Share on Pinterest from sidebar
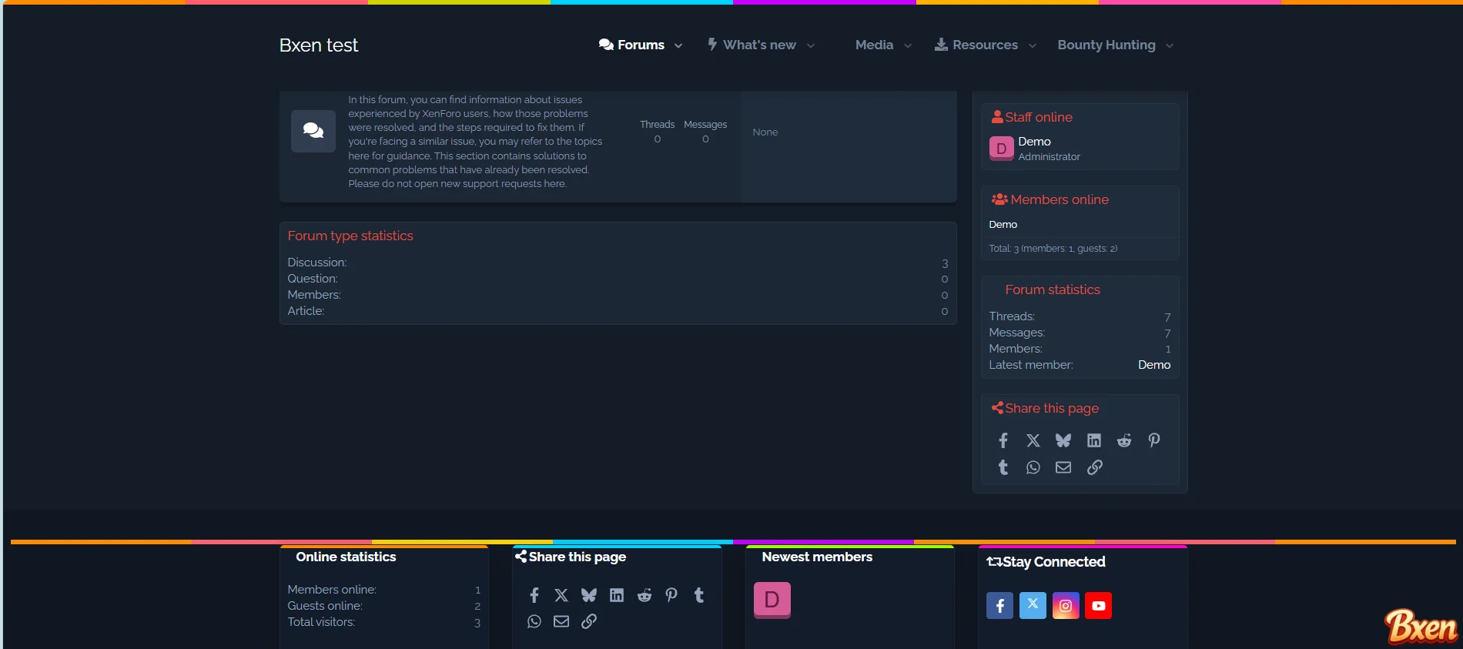 click(x=1153, y=440)
